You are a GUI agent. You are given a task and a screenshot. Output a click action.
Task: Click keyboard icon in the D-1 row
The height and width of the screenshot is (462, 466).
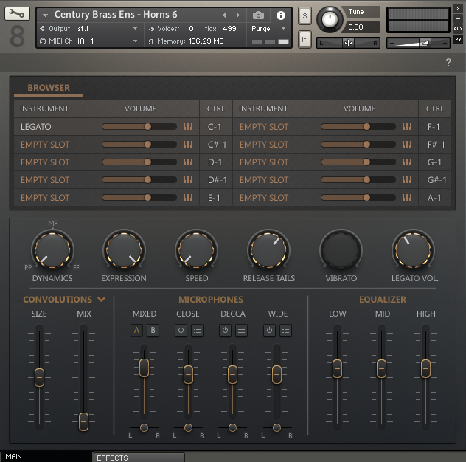click(188, 162)
